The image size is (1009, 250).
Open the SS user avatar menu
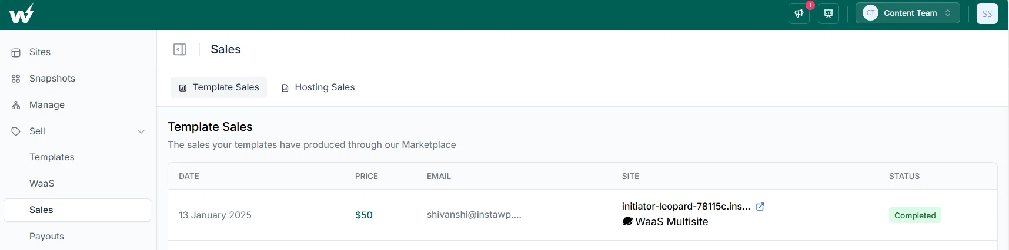pyautogui.click(x=987, y=13)
